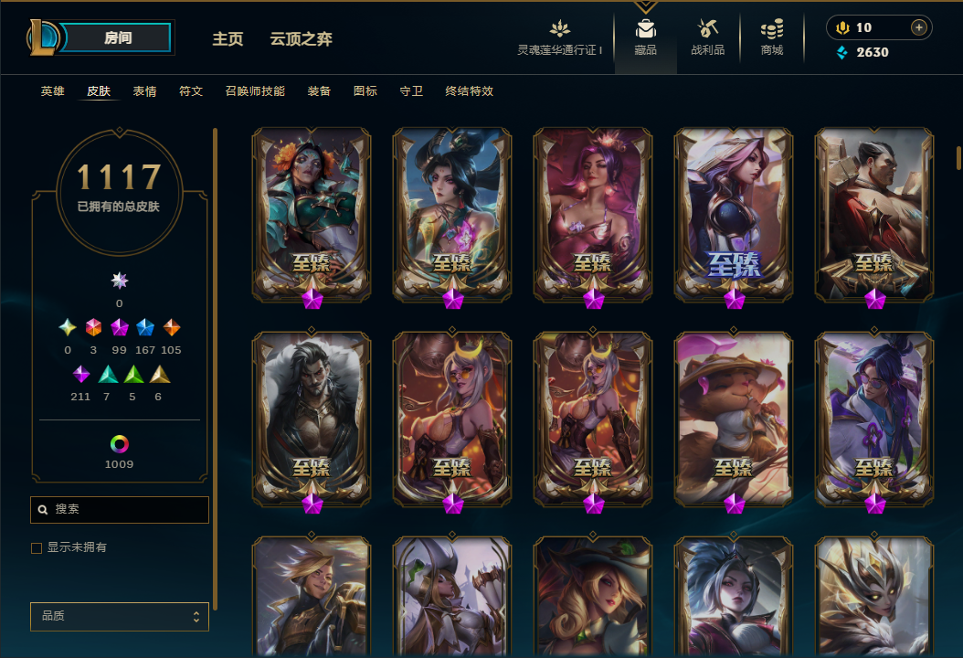Open the 终结特效 tab
Image resolution: width=963 pixels, height=658 pixels.
click(470, 91)
